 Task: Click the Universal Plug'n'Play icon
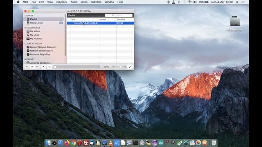tap(28, 54)
